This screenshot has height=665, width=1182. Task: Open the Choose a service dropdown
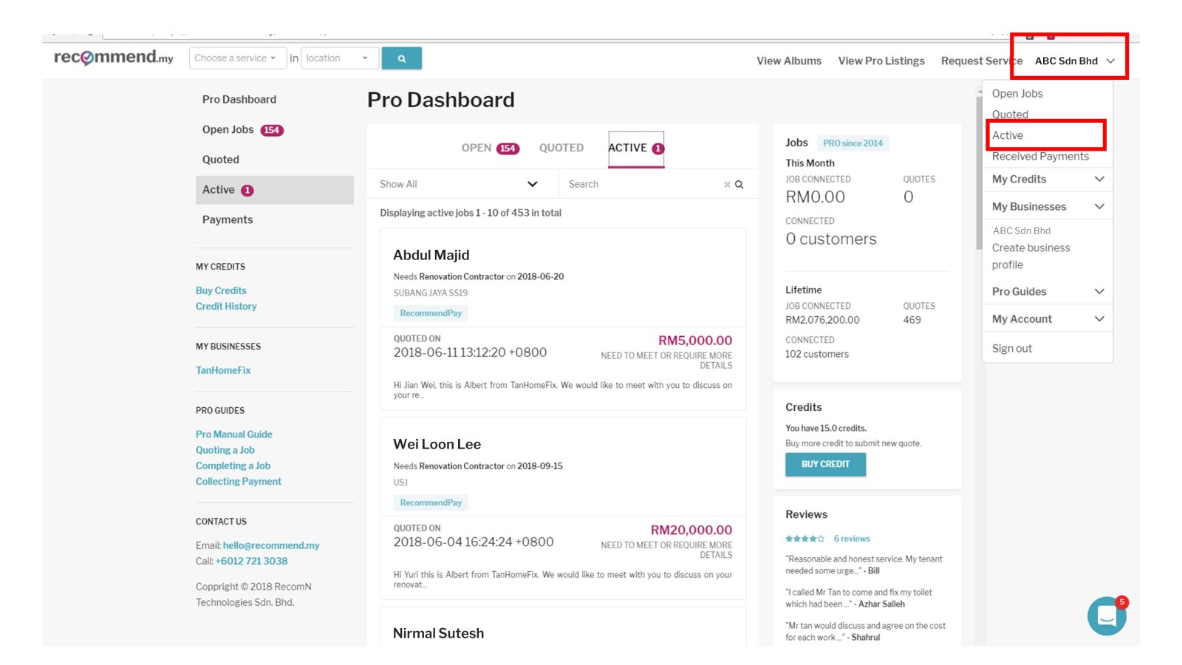(238, 58)
